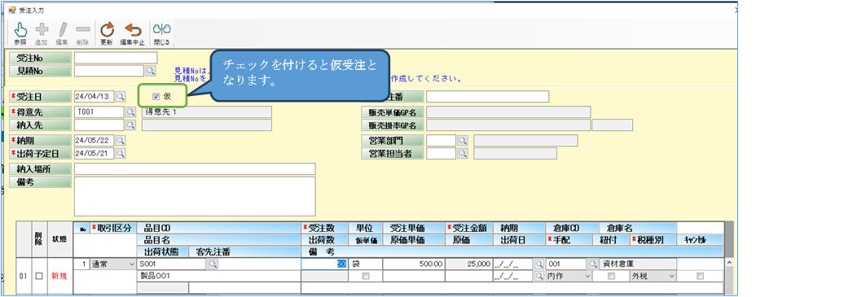
Task: Click the 受注入力 window title icon
Action: (x=12, y=10)
